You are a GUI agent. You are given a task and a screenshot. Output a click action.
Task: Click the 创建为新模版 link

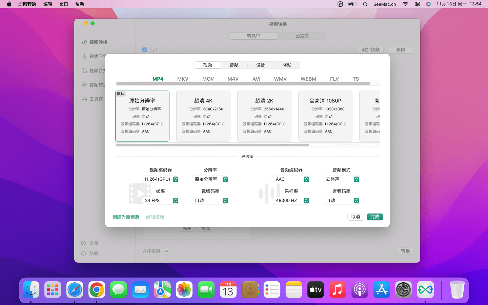(x=126, y=217)
